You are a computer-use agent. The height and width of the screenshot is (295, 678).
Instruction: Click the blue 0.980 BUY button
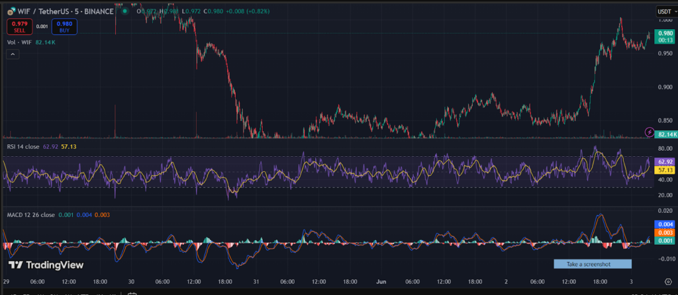[x=65, y=26]
